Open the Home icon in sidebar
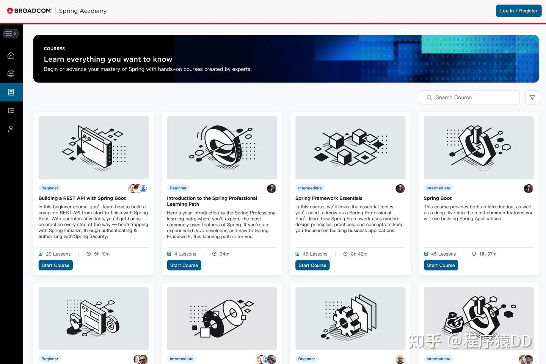Viewport: 546px width, 364px height. click(11, 56)
